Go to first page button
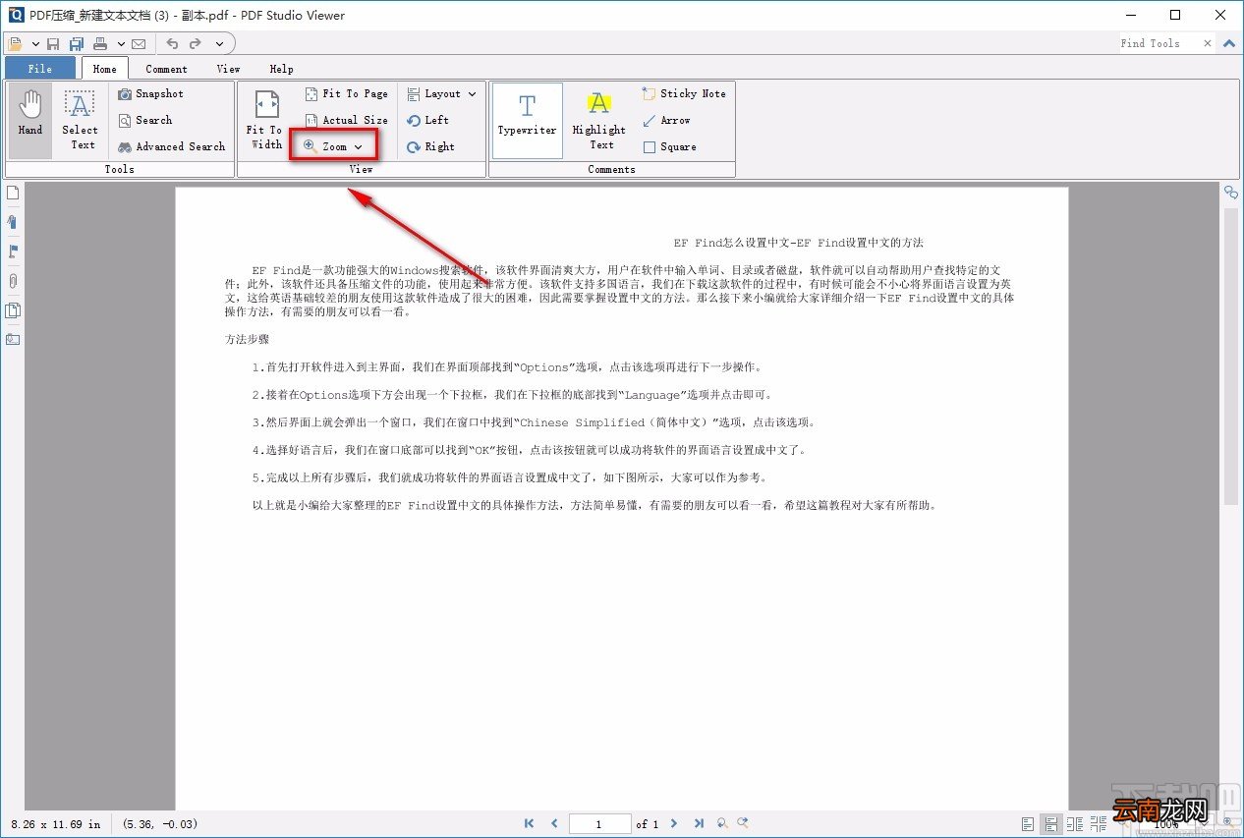1244x838 pixels. point(530,823)
